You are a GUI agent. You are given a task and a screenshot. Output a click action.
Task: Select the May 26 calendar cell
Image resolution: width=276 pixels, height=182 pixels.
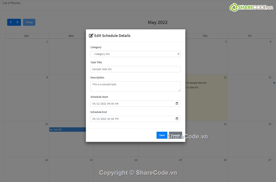pyautogui.click(x=205, y=170)
